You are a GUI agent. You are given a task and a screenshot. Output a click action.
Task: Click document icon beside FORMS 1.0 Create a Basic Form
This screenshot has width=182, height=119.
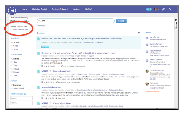[39, 104]
